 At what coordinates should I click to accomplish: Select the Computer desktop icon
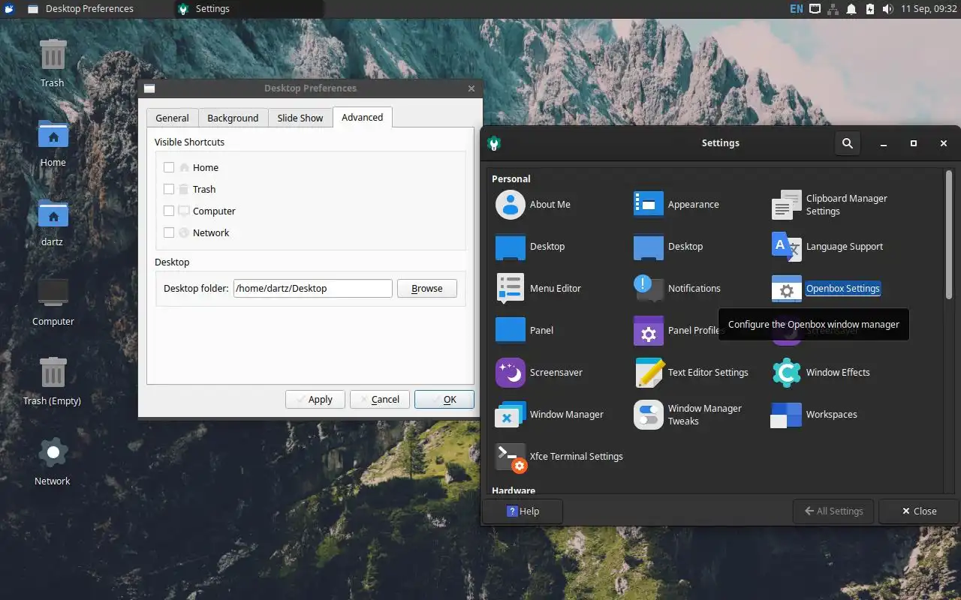53,302
